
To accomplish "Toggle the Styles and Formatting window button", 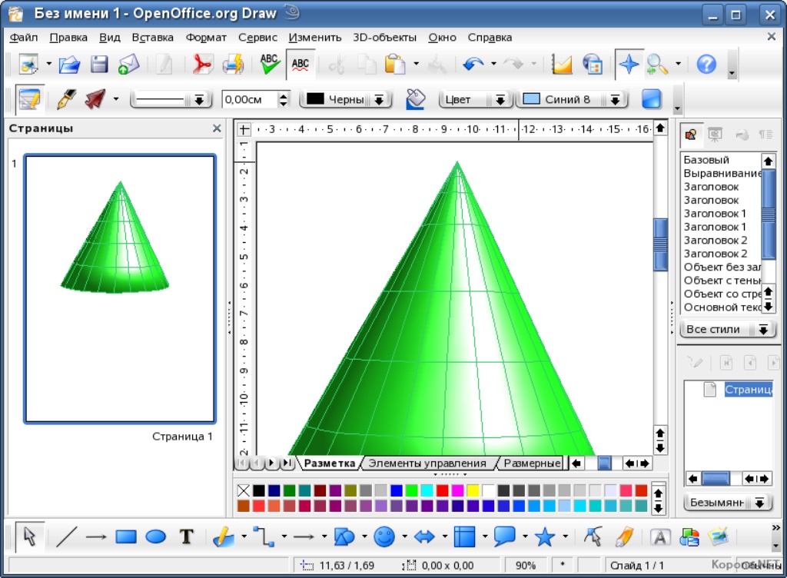I will click(29, 99).
